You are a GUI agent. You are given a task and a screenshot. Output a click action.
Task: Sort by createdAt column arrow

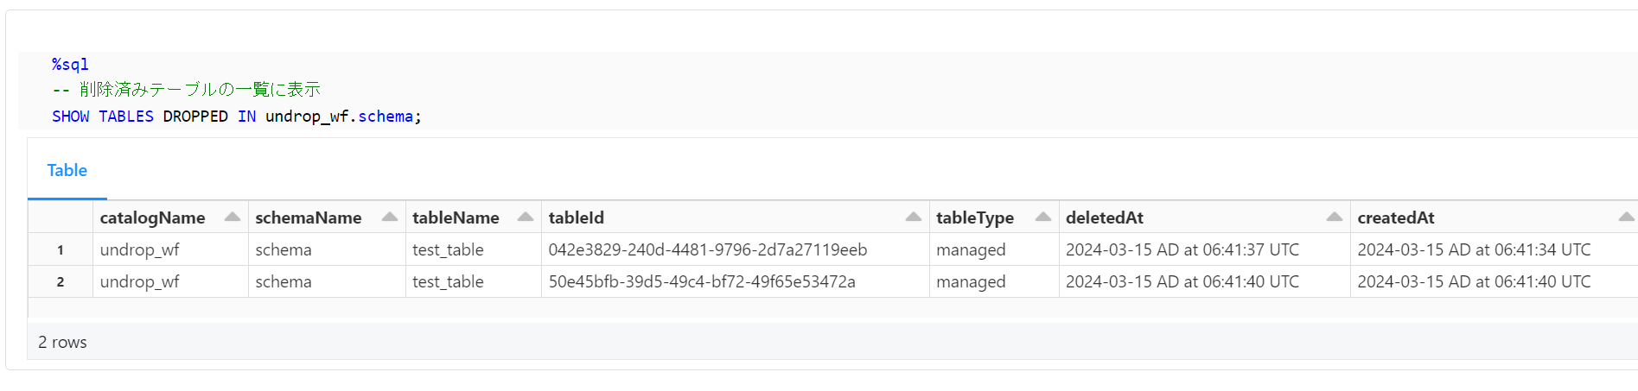(x=1626, y=218)
